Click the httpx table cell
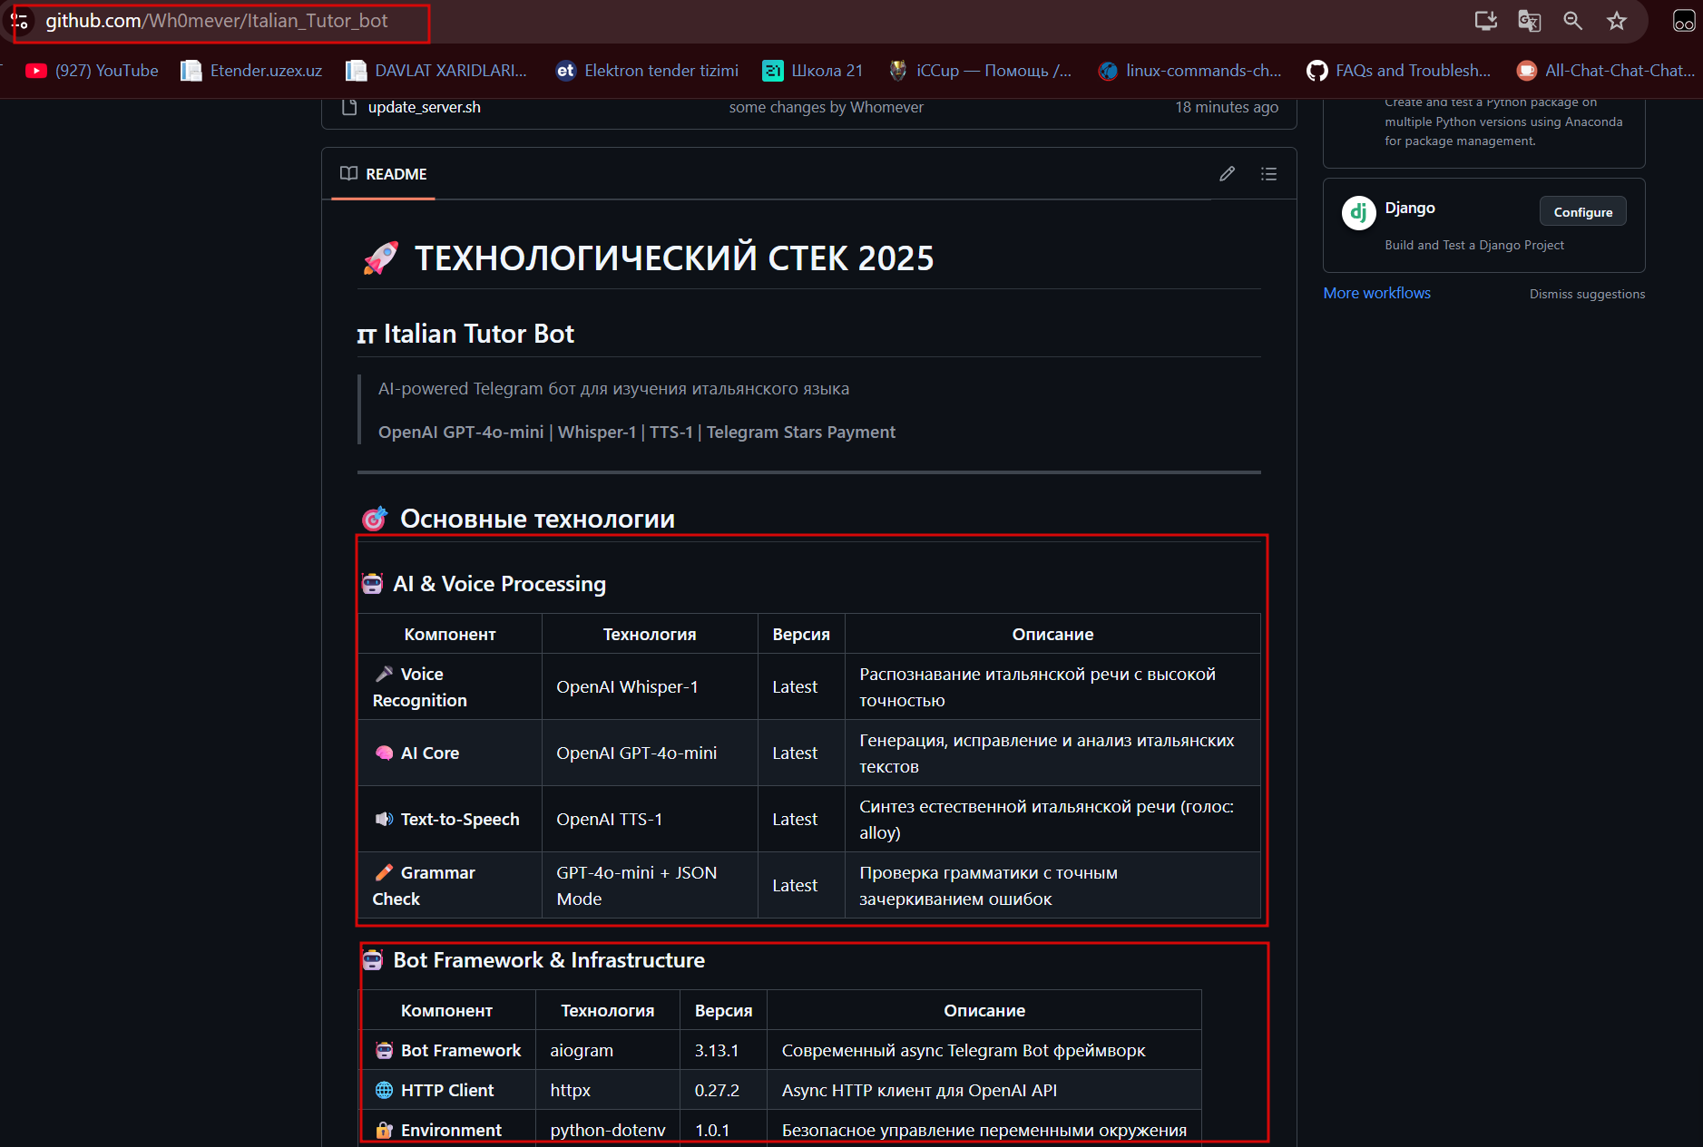The height and width of the screenshot is (1147, 1703). click(608, 1090)
